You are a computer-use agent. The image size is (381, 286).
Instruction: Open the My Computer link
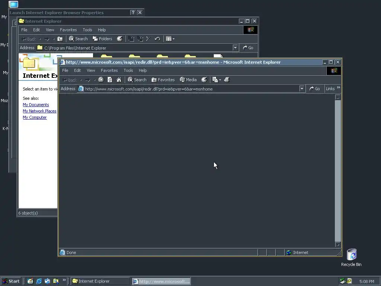tap(35, 117)
